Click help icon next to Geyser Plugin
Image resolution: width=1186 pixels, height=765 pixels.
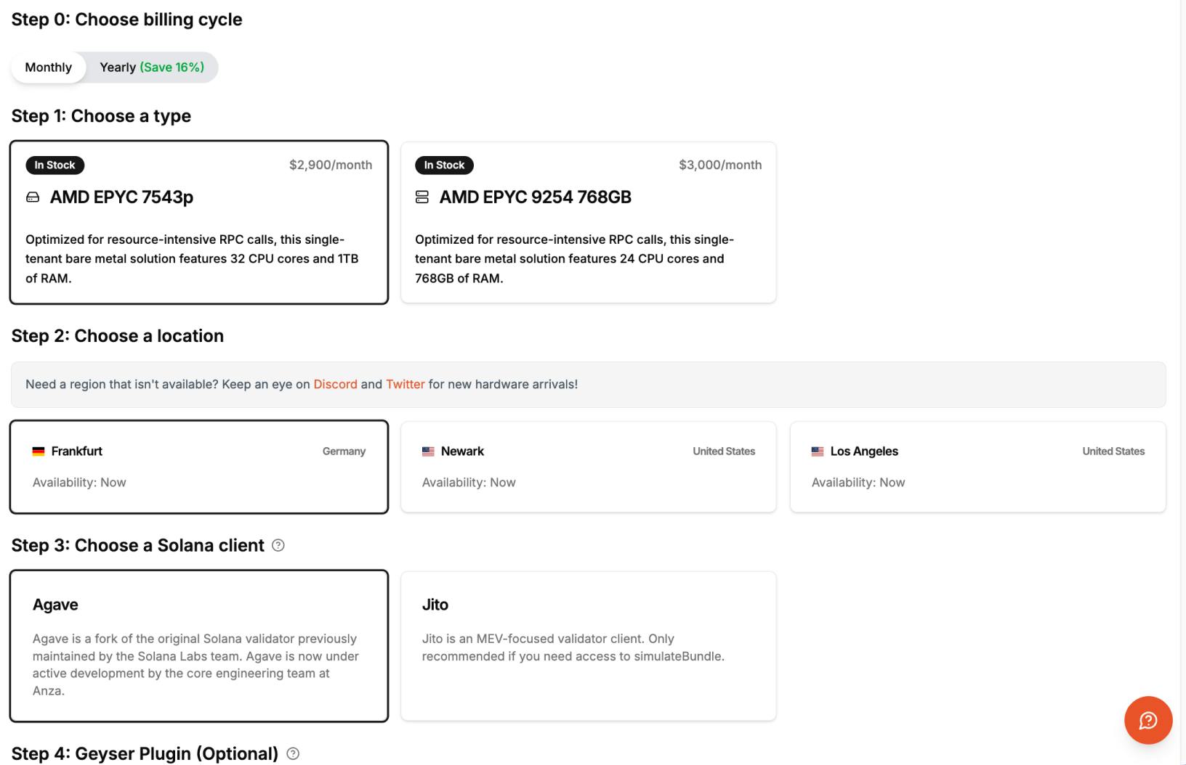click(293, 754)
